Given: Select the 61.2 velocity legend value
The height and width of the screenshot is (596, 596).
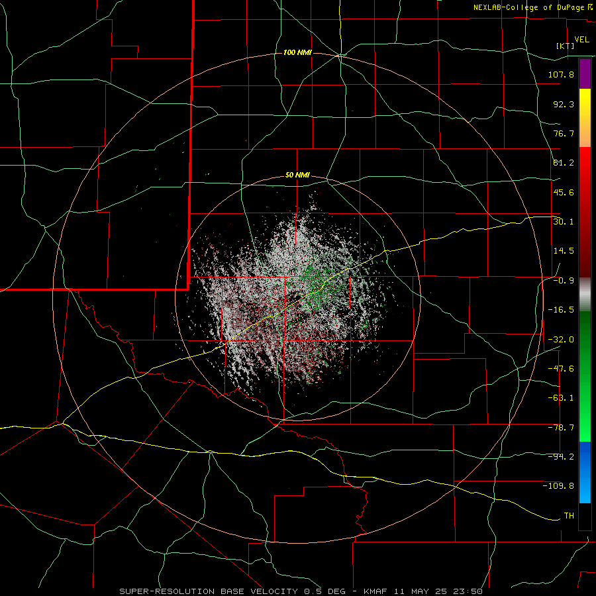Looking at the screenshot, I should click(564, 163).
